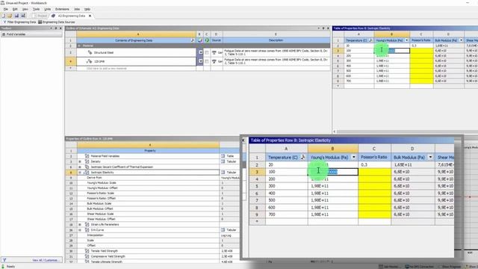Click horizontal scrollbar left arrow under top-right table
This screenshot has width=478, height=269.
click(335, 132)
